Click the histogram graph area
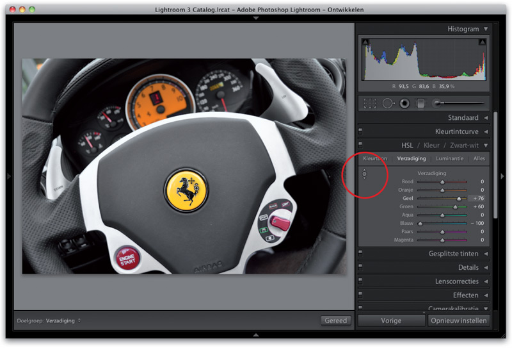This screenshot has width=512, height=348. pyautogui.click(x=424, y=60)
